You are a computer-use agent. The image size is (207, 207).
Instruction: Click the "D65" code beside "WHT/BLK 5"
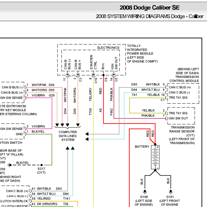click(134, 85)
